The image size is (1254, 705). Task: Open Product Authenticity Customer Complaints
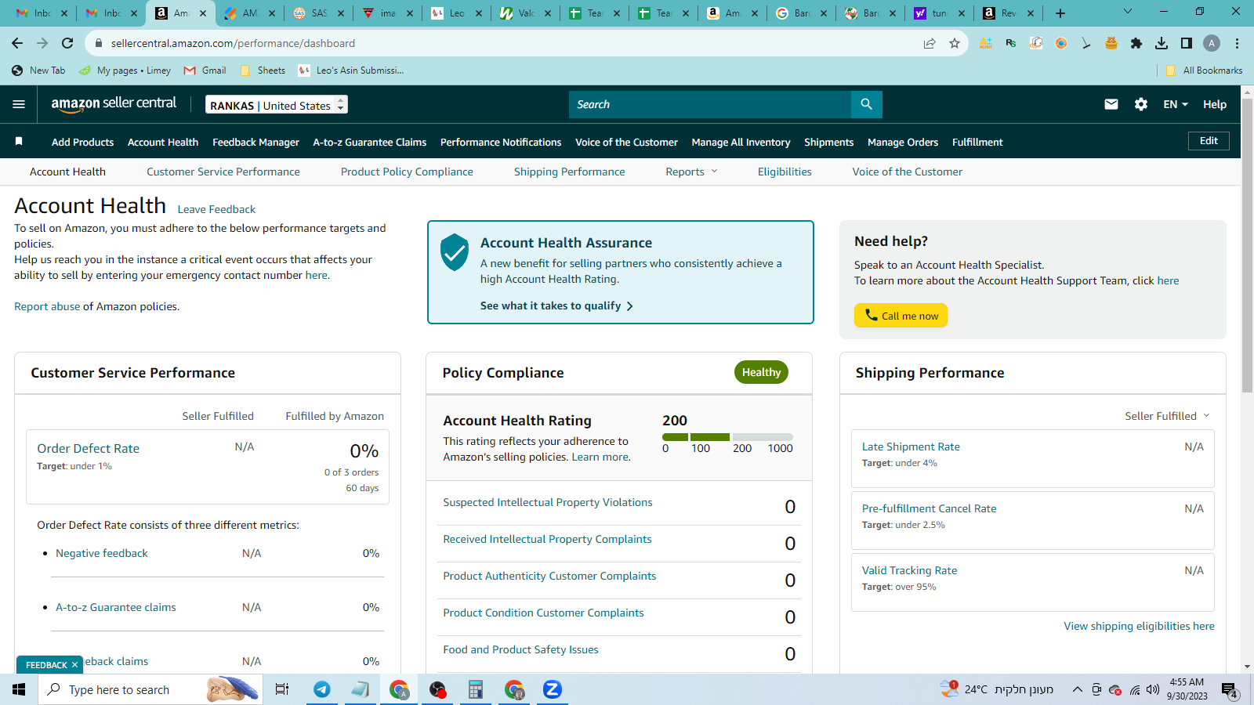[549, 576]
